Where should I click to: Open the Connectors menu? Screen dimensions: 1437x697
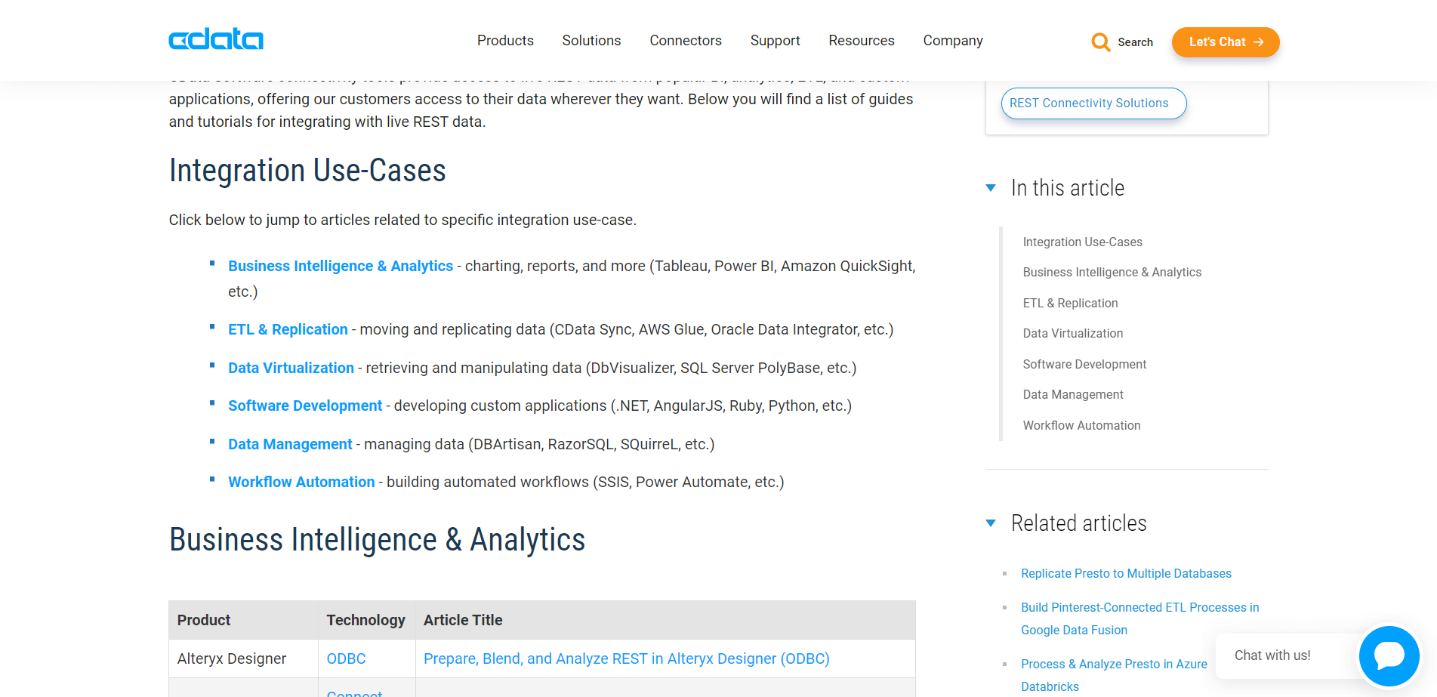click(x=685, y=41)
